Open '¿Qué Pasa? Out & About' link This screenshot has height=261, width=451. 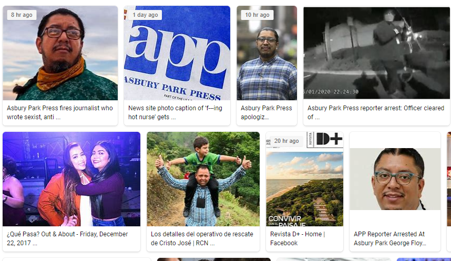[x=67, y=238]
